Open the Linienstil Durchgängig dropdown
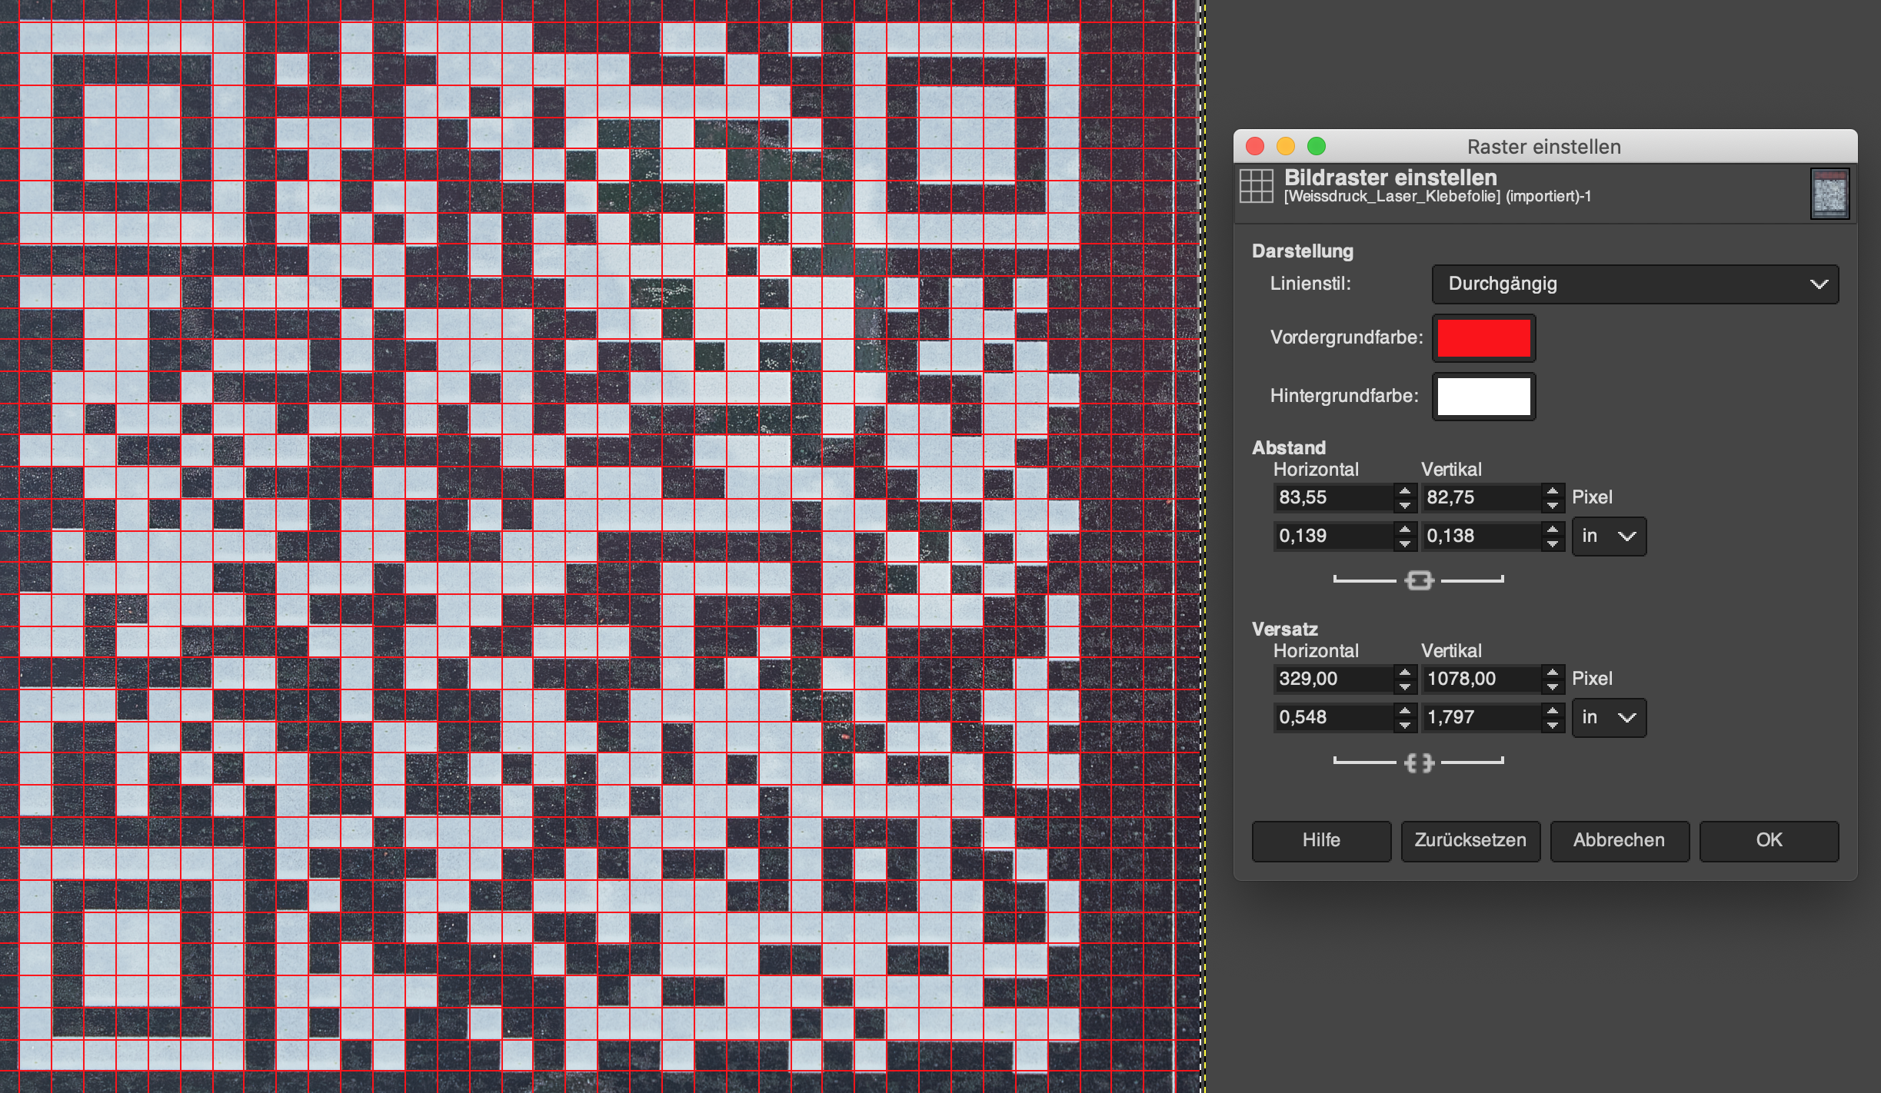This screenshot has width=1881, height=1093. coord(1635,284)
